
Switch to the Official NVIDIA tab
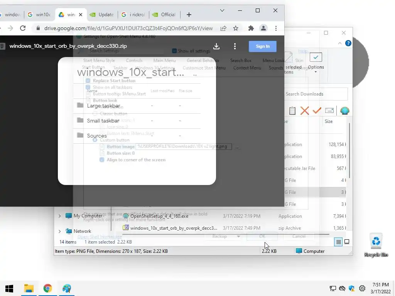coord(164,15)
